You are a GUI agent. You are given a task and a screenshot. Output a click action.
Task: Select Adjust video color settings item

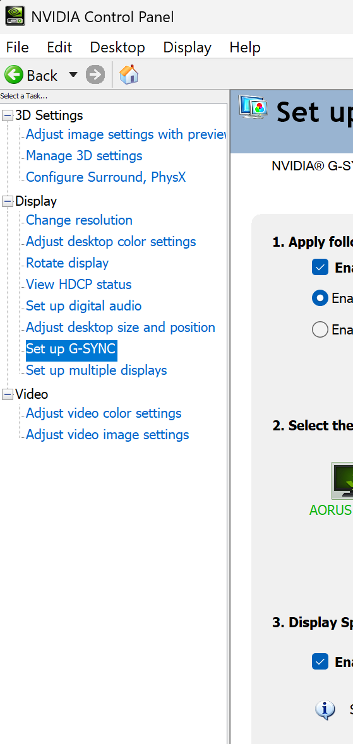(104, 413)
